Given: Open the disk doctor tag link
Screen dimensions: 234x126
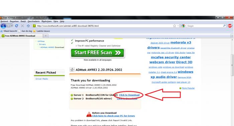Looking at the screenshot, I should click(x=180, y=53).
